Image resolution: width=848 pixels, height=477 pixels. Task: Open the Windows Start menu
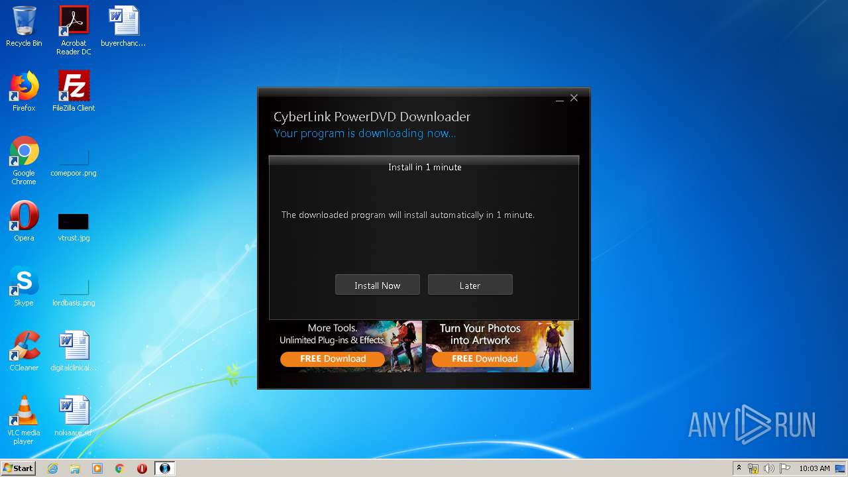pyautogui.click(x=19, y=468)
